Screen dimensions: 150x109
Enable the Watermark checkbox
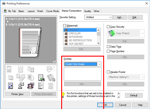(64, 26)
